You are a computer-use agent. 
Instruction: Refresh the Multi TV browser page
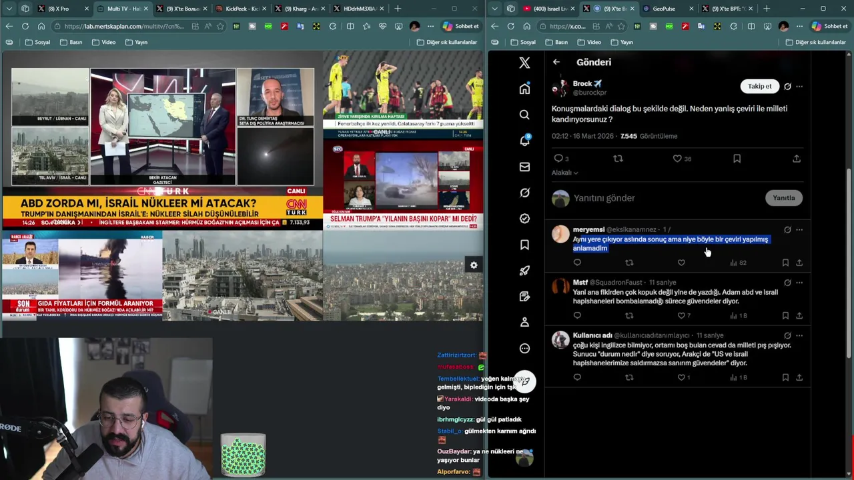pos(25,26)
